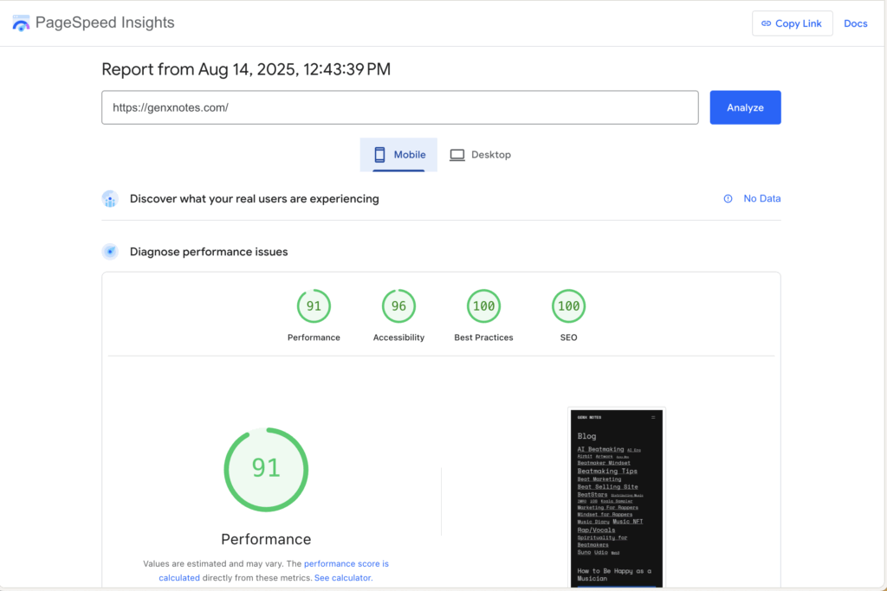
Task: Click the large 91 Performance gauge
Action: coord(266,470)
